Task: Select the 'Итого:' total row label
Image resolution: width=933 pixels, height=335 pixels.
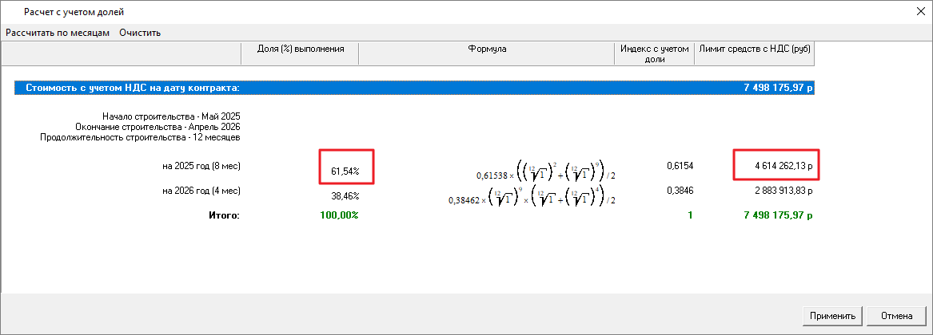Action: pyautogui.click(x=223, y=215)
